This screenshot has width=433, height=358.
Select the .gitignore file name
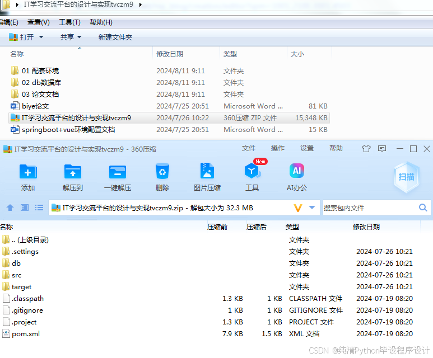coord(27,310)
